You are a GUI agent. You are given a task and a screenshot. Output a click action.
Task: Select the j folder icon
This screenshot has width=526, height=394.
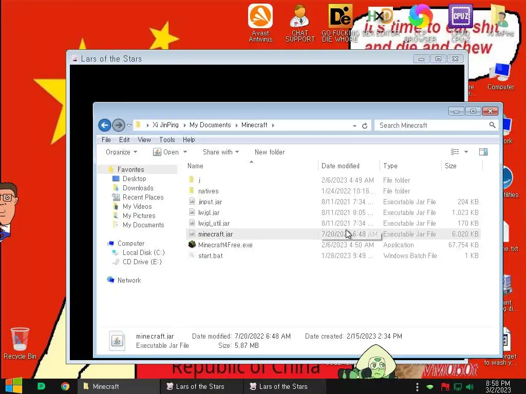click(x=192, y=180)
